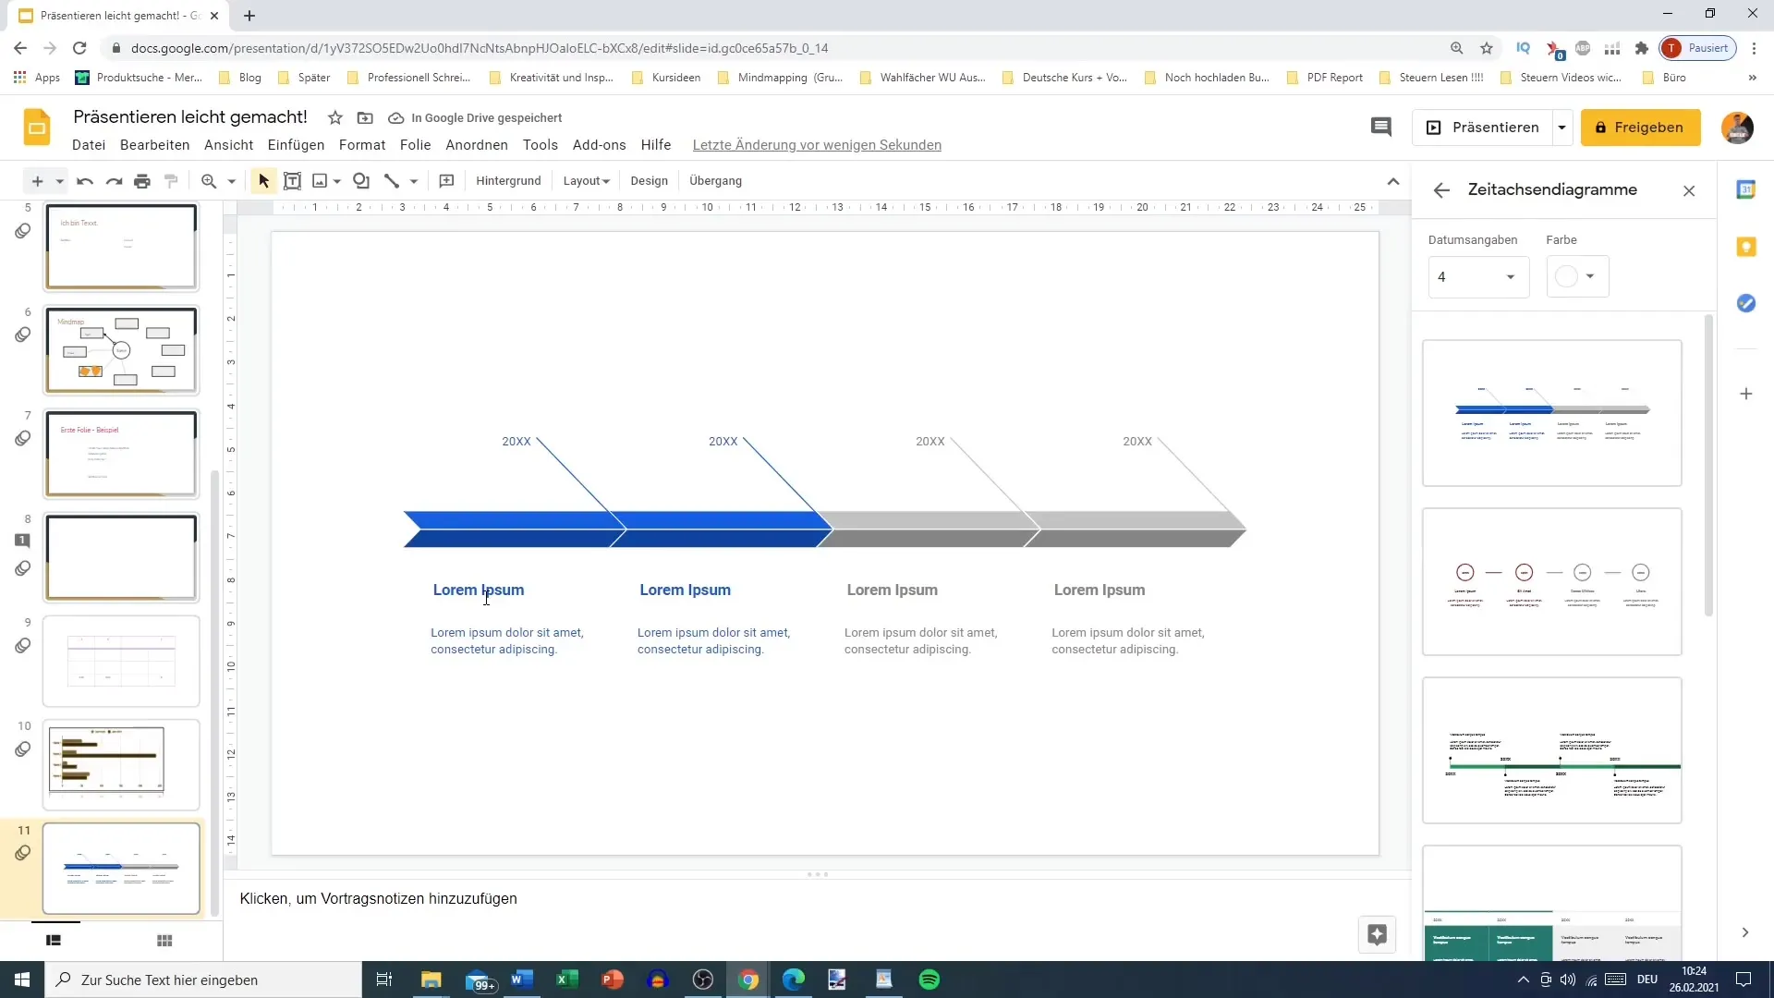Get add-ons with the side plus icon
The width and height of the screenshot is (1774, 998).
(1745, 394)
